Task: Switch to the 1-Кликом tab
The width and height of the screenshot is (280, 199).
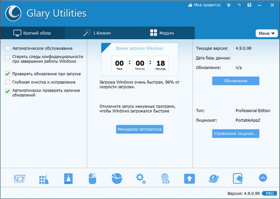Action: [97, 33]
